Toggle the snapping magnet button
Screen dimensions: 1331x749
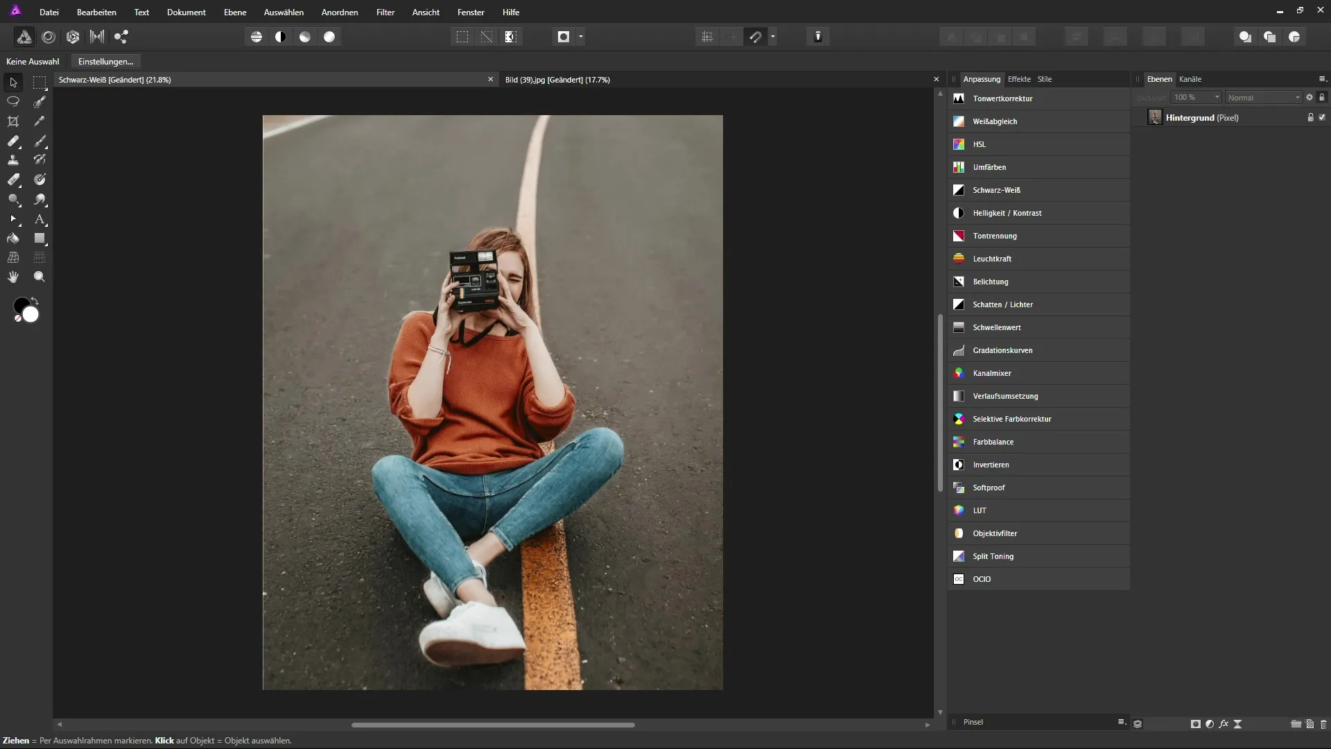point(756,37)
